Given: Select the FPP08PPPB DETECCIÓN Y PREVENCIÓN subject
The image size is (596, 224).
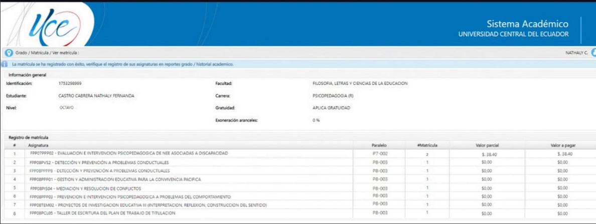Looking at the screenshot, I should [x=100, y=171].
